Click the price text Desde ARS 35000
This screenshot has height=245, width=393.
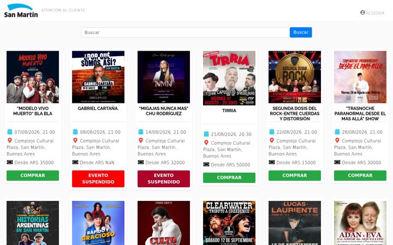(34, 162)
